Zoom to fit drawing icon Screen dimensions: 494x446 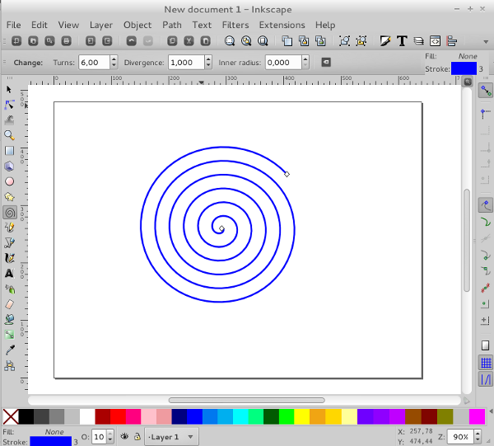pos(246,41)
